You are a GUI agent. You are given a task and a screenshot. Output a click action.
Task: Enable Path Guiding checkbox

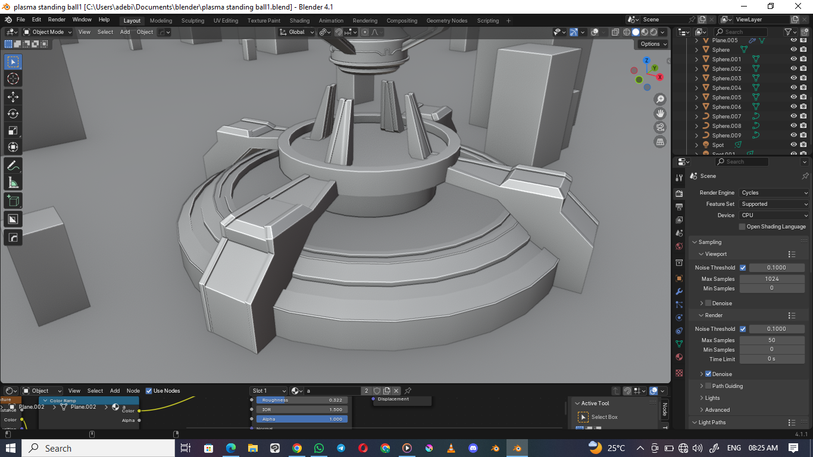(708, 386)
